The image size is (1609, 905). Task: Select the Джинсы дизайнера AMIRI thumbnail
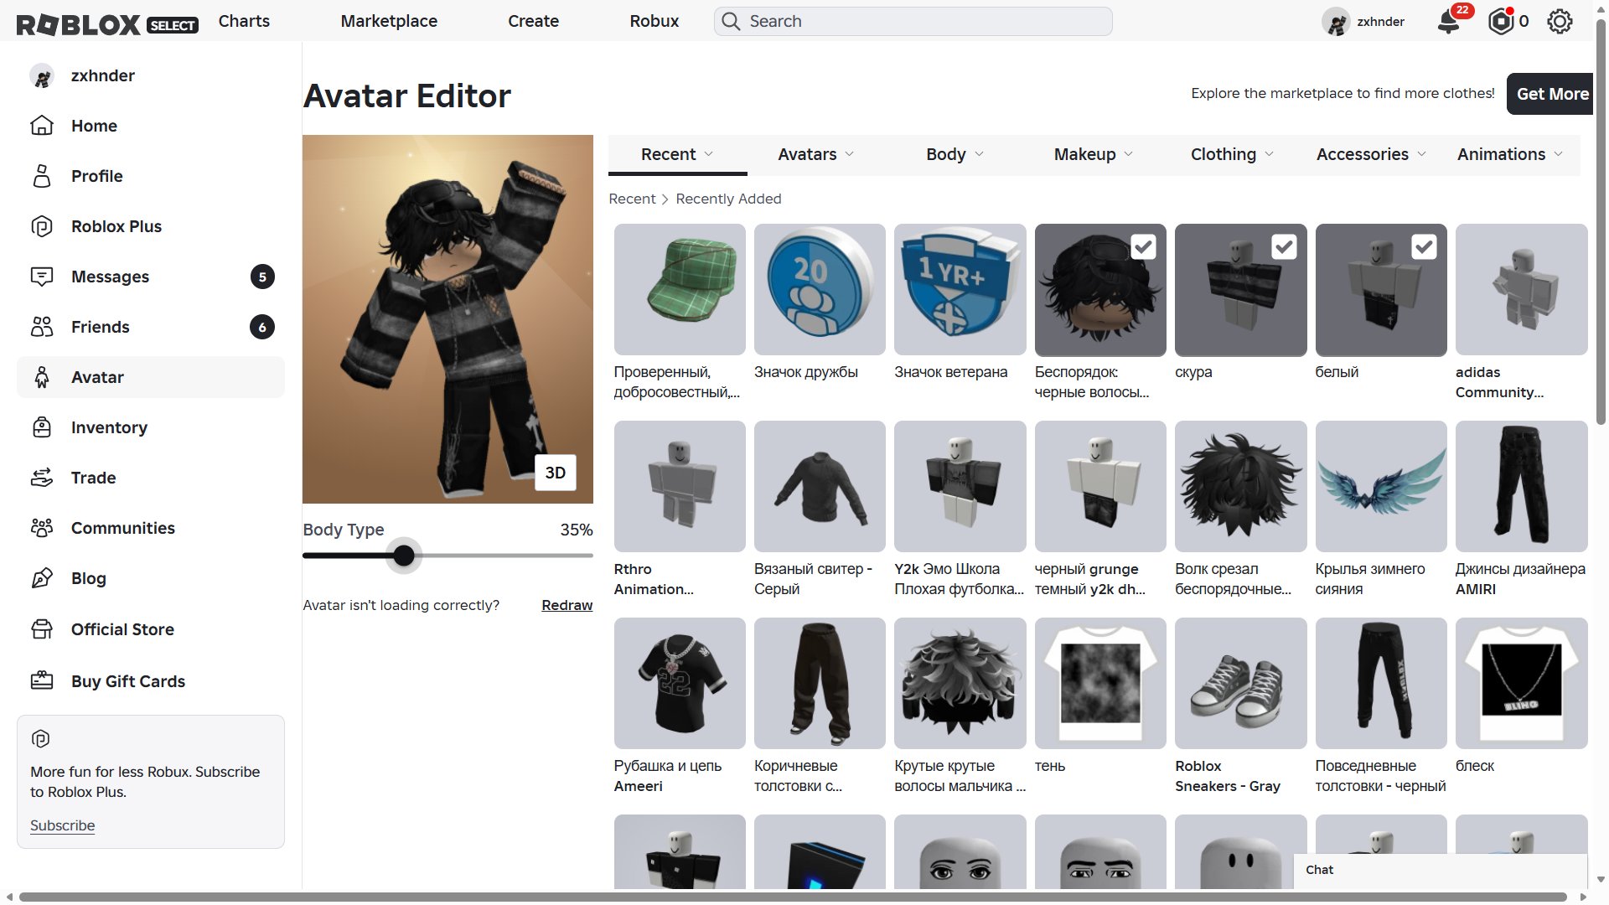(x=1522, y=486)
